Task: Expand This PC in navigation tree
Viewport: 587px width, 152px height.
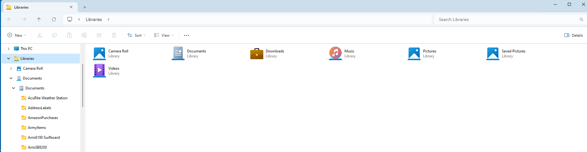Action: (9, 49)
